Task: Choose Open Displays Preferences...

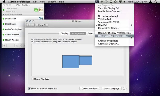Action: click(x=114, y=36)
